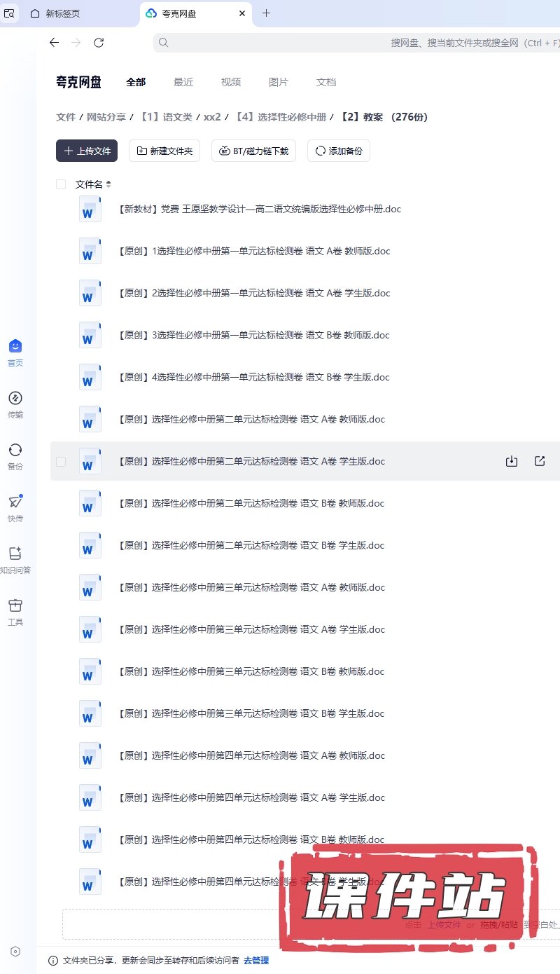This screenshot has width=560, height=974.
Task: Click the 新建文件夹 button
Action: 164,151
